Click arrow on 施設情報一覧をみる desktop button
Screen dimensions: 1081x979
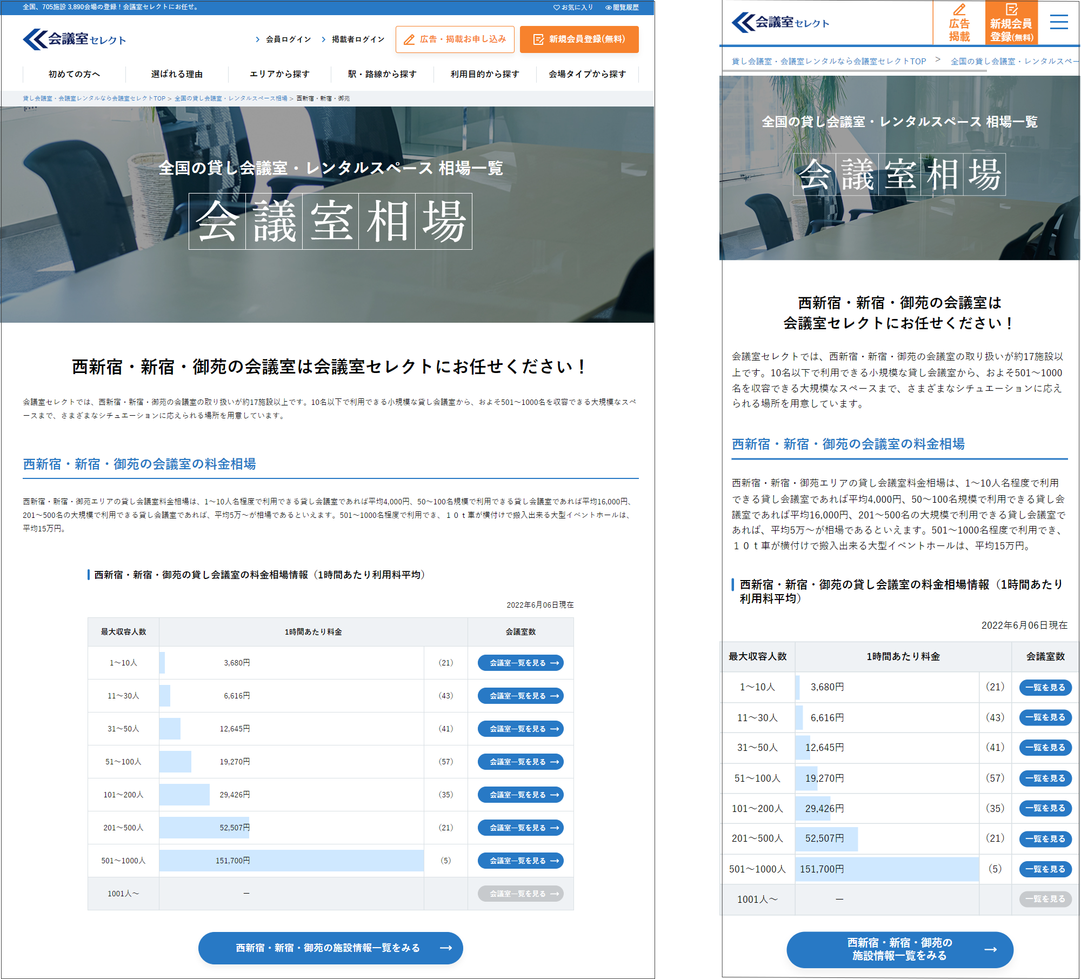coord(446,948)
